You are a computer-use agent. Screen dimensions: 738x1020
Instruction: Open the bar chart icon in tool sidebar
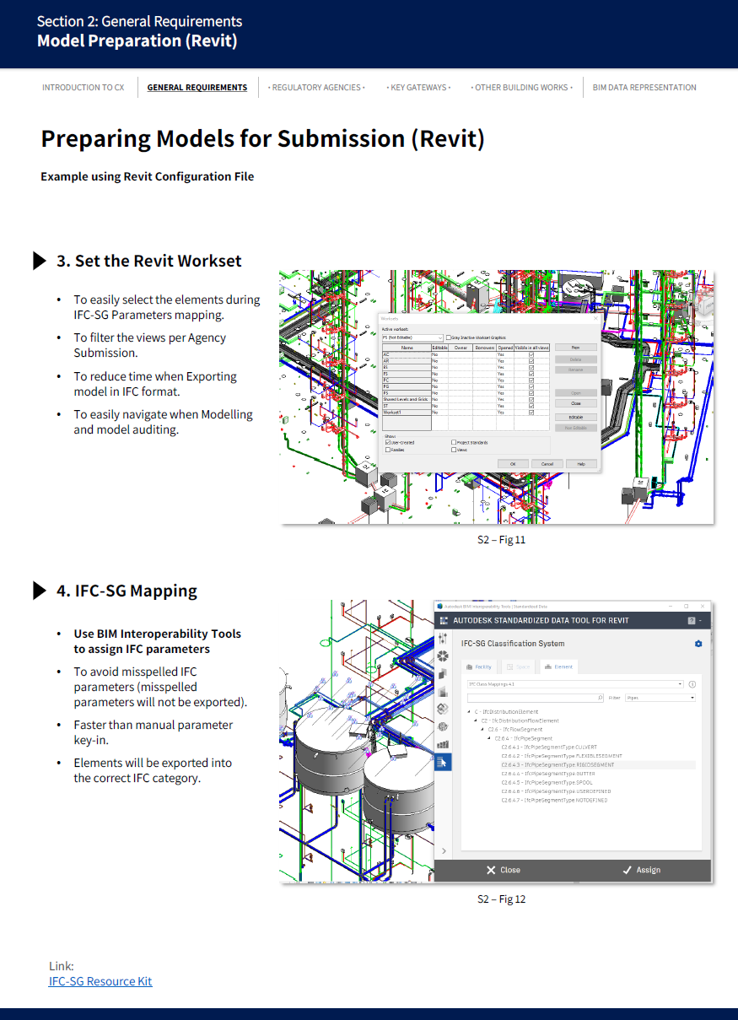443,744
